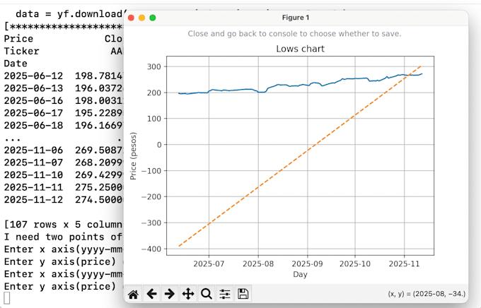Click the '[107 rows x 5 column' line
481x308 pixels.
64,225
